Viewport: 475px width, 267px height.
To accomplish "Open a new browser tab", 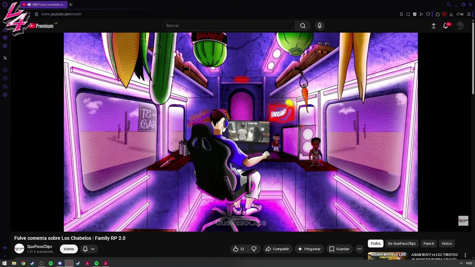I will click(x=71, y=4).
